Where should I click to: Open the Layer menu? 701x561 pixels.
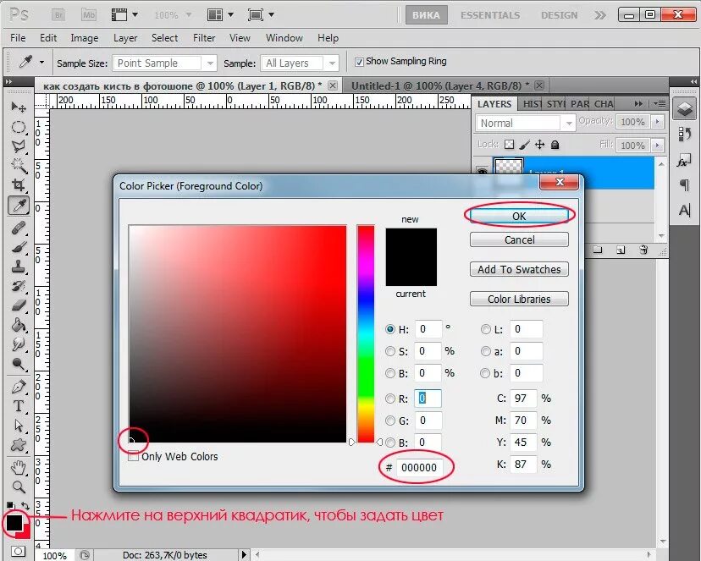pos(125,38)
